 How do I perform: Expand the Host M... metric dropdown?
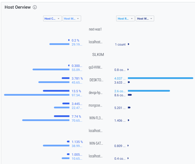pos(72,18)
